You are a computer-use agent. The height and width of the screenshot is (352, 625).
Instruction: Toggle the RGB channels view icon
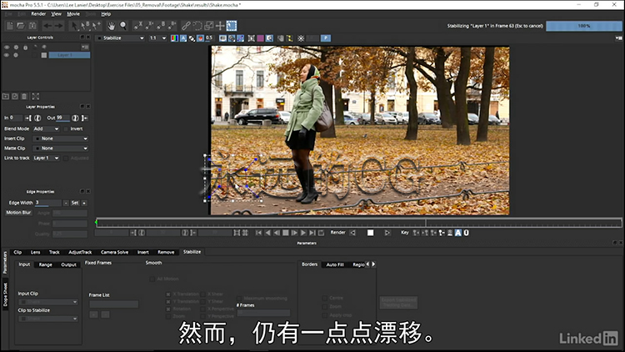tap(174, 38)
